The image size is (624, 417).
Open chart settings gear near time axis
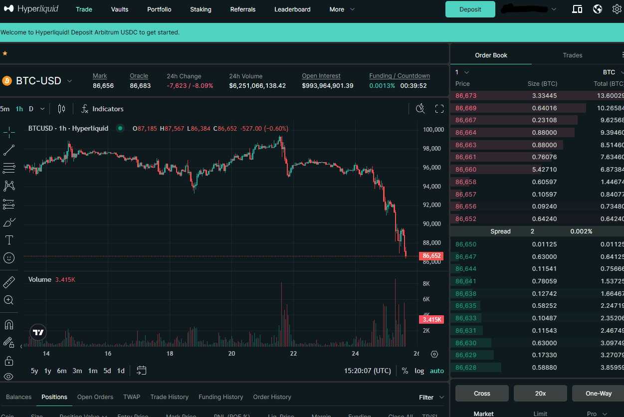coord(434,354)
